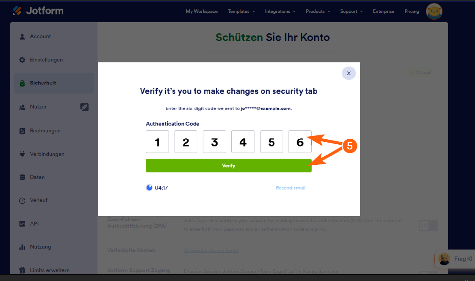Go to My Workspace
Screen dimensions: 475x281
click(x=201, y=12)
